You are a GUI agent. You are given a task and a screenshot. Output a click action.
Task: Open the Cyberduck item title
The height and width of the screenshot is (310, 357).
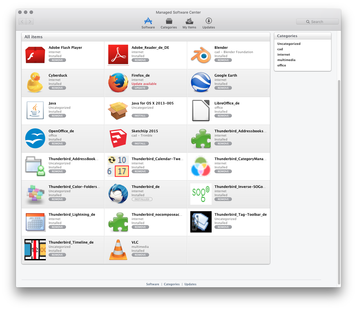[x=58, y=76]
